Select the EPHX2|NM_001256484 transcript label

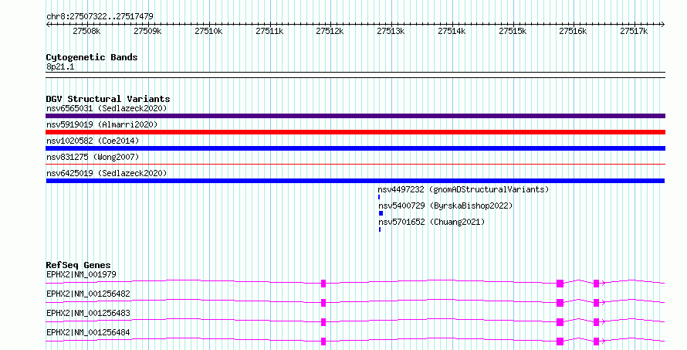(88, 332)
